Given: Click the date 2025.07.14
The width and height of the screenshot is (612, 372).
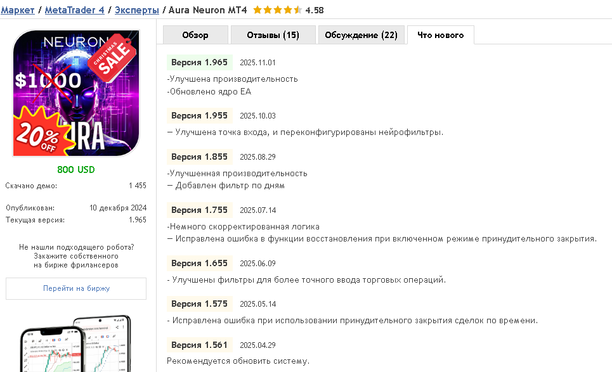Looking at the screenshot, I should (x=257, y=210).
